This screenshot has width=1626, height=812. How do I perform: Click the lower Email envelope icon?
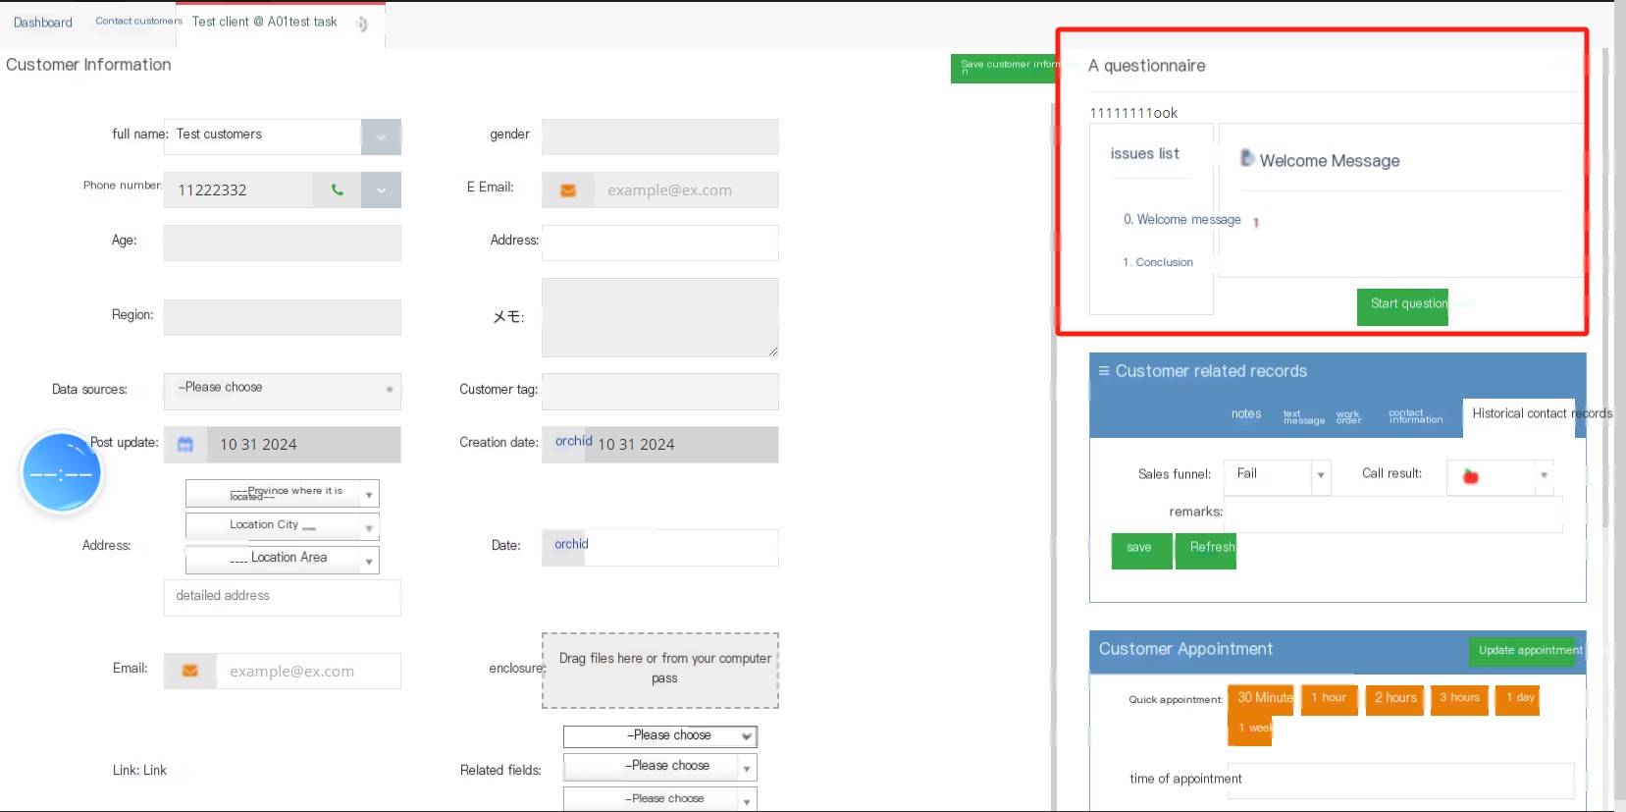(x=190, y=671)
